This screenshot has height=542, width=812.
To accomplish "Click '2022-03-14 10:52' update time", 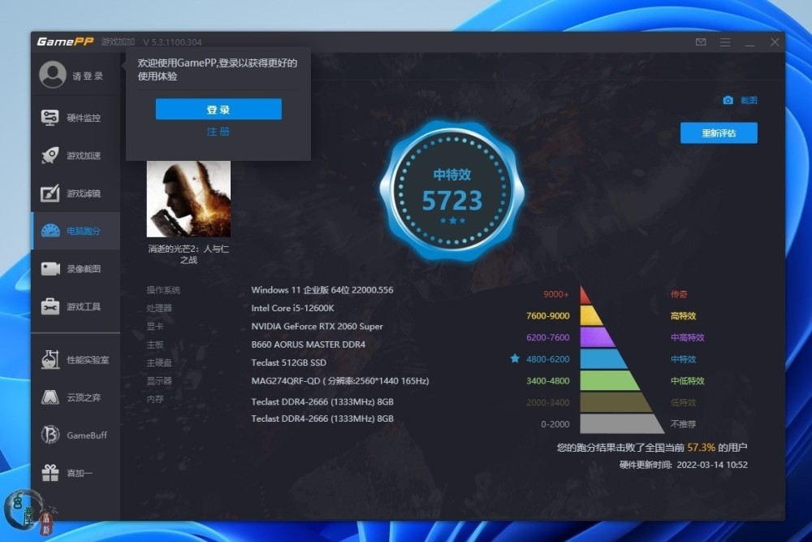I will pos(712,465).
